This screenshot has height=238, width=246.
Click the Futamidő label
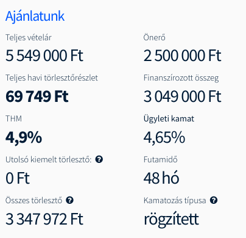[161, 159]
